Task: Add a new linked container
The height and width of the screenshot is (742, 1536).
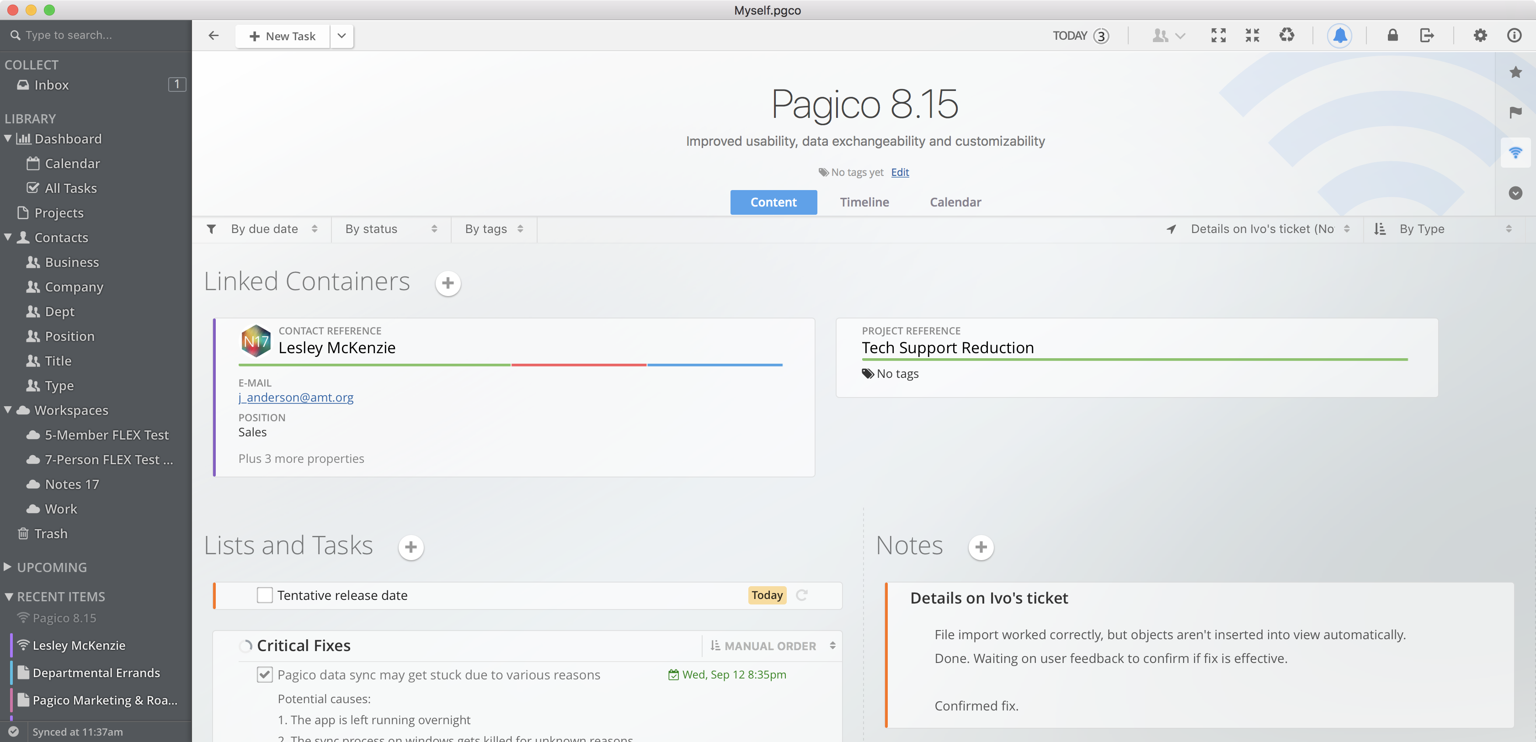Action: pyautogui.click(x=448, y=283)
